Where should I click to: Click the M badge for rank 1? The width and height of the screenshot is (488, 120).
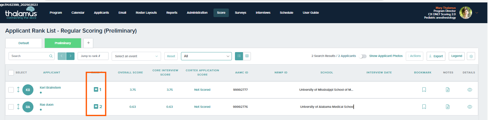point(96,89)
